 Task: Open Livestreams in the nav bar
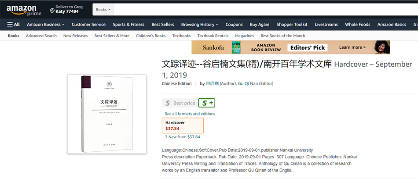click(326, 25)
